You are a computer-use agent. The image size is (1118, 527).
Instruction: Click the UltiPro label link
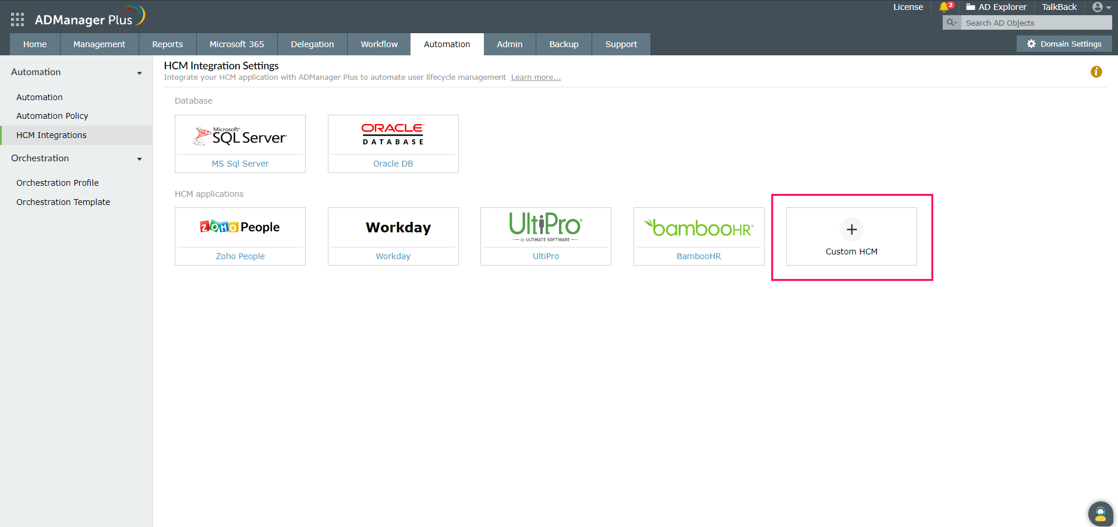coord(546,256)
